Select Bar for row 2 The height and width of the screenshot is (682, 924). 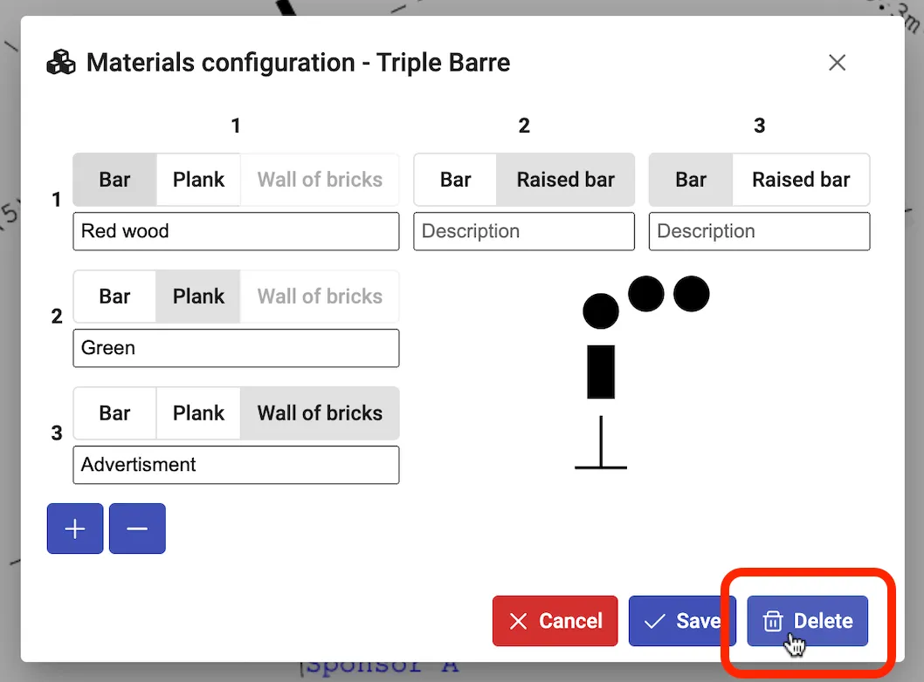pyautogui.click(x=114, y=297)
